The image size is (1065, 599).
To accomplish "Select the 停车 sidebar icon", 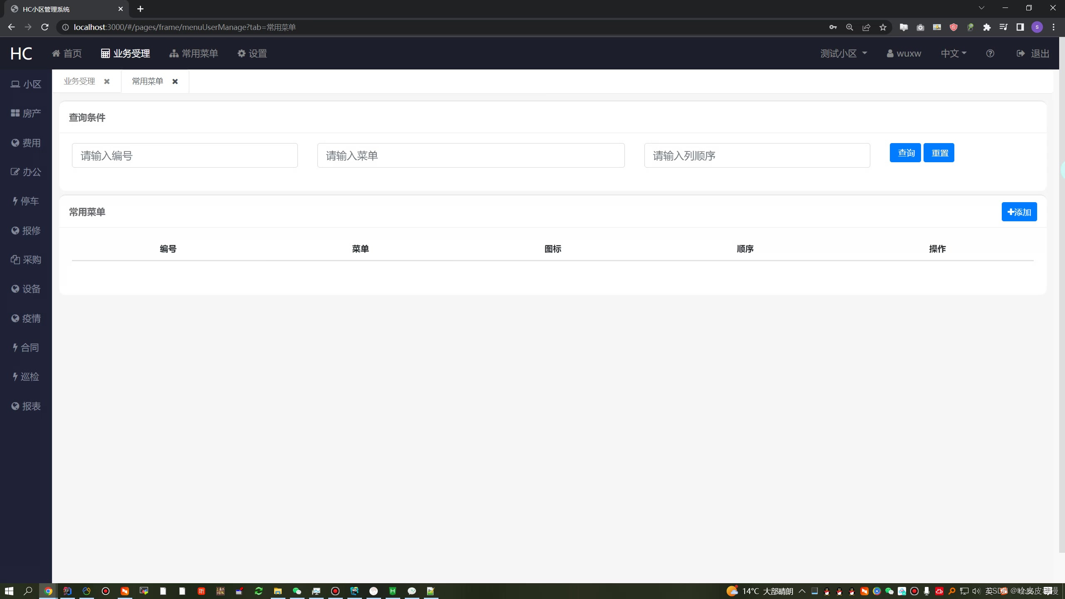I will [x=26, y=201].
